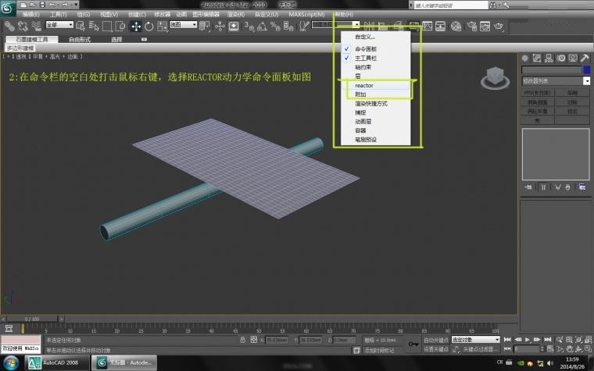Click the Angle Snap toggle icon
This screenshot has width=594, height=371.
(x=262, y=26)
